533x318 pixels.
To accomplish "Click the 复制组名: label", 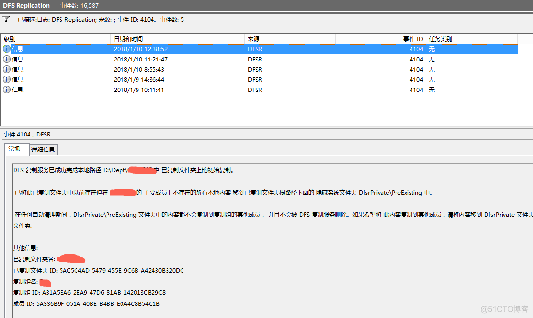I will [x=26, y=282].
